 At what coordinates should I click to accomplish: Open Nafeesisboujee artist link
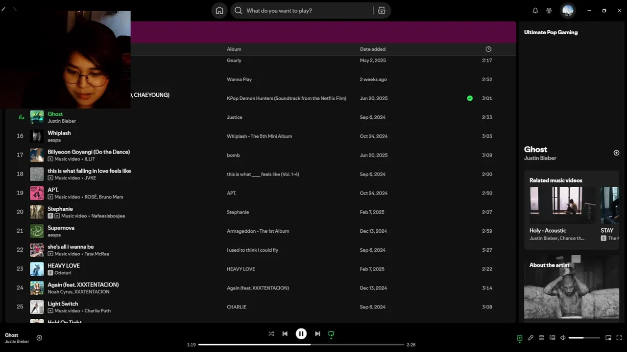108,216
